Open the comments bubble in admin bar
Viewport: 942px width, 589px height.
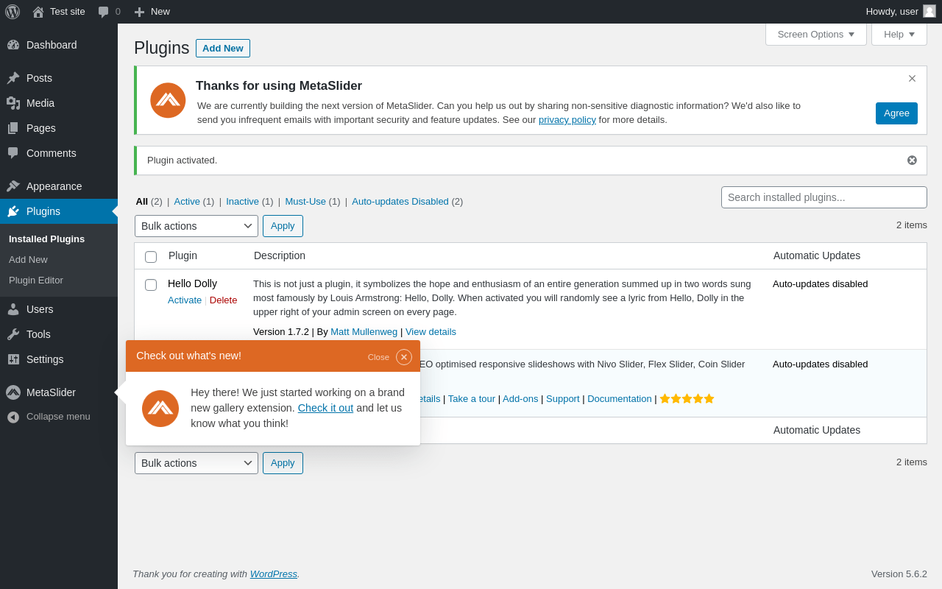104,12
